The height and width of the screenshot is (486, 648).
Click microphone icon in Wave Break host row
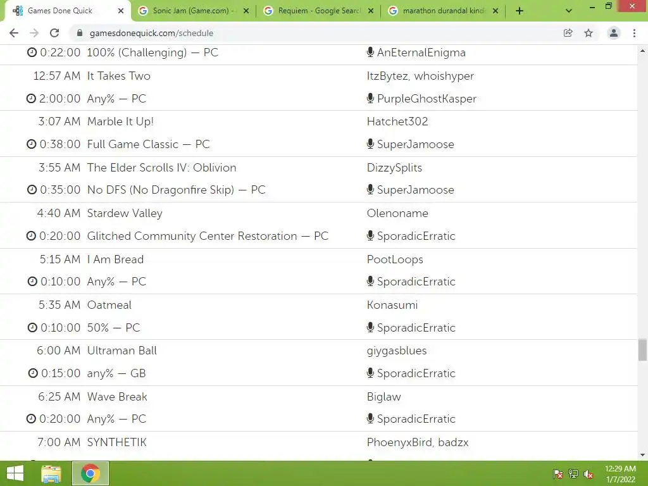click(370, 418)
